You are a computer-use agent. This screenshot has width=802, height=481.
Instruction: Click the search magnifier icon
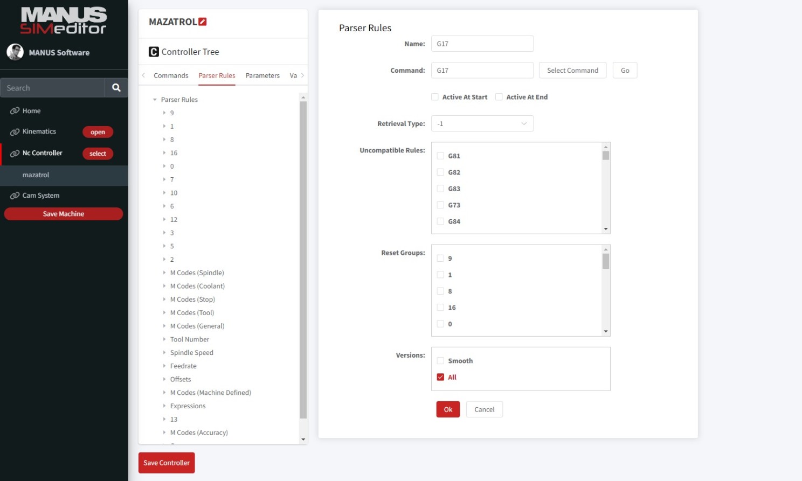116,88
